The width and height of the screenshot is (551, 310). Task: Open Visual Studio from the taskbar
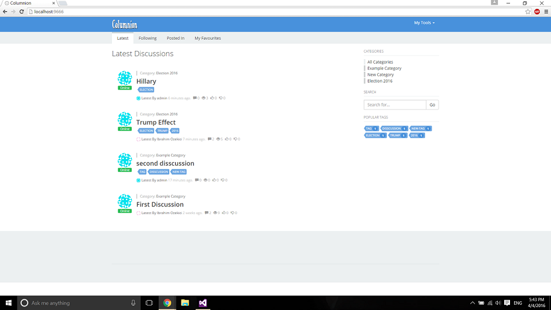(203, 303)
